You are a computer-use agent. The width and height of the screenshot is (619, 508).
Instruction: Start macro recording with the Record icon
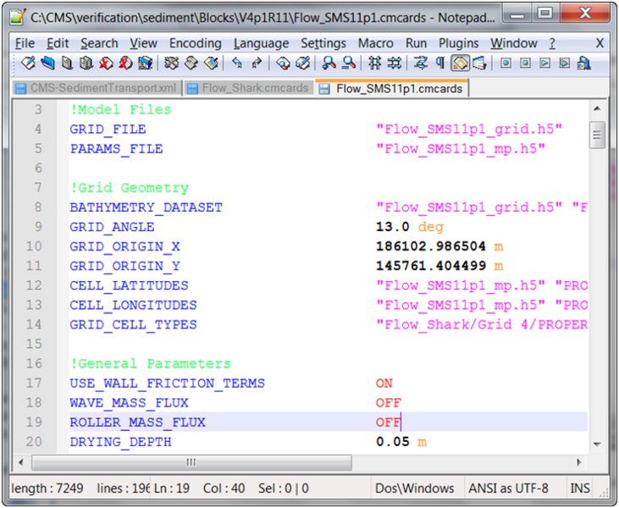pos(506,63)
